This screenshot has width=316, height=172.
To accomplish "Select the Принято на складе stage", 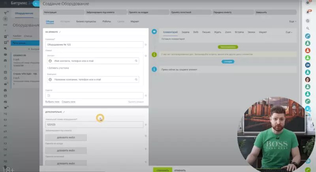I will click(149, 12).
